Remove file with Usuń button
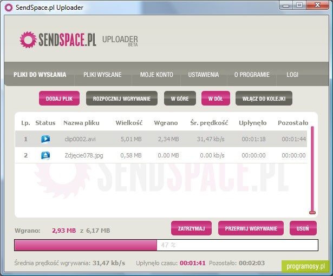 pos(303,228)
